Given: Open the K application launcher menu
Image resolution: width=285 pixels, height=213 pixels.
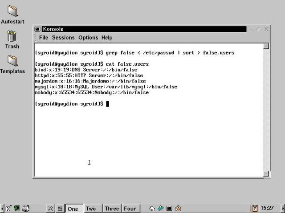Looking at the screenshot, I should click(x=8, y=208).
